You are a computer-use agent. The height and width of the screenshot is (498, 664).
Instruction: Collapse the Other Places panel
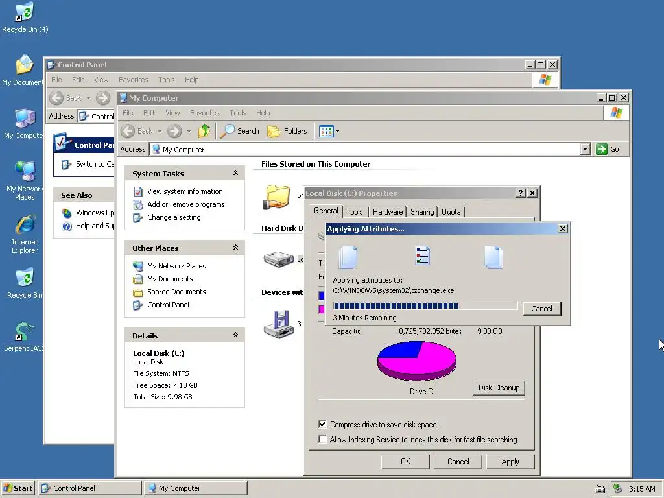coord(235,248)
